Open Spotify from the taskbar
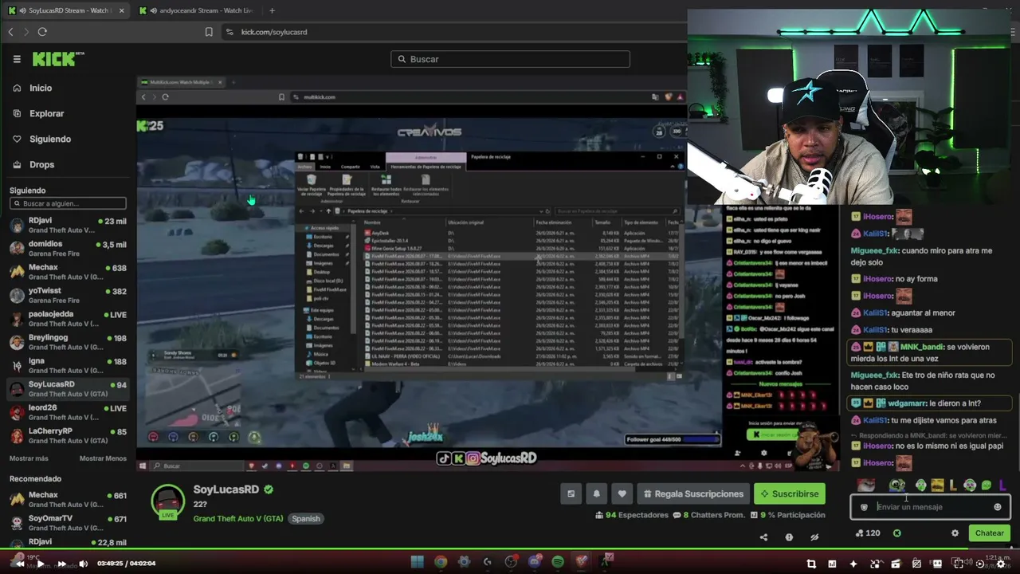1020x574 pixels. tap(558, 562)
